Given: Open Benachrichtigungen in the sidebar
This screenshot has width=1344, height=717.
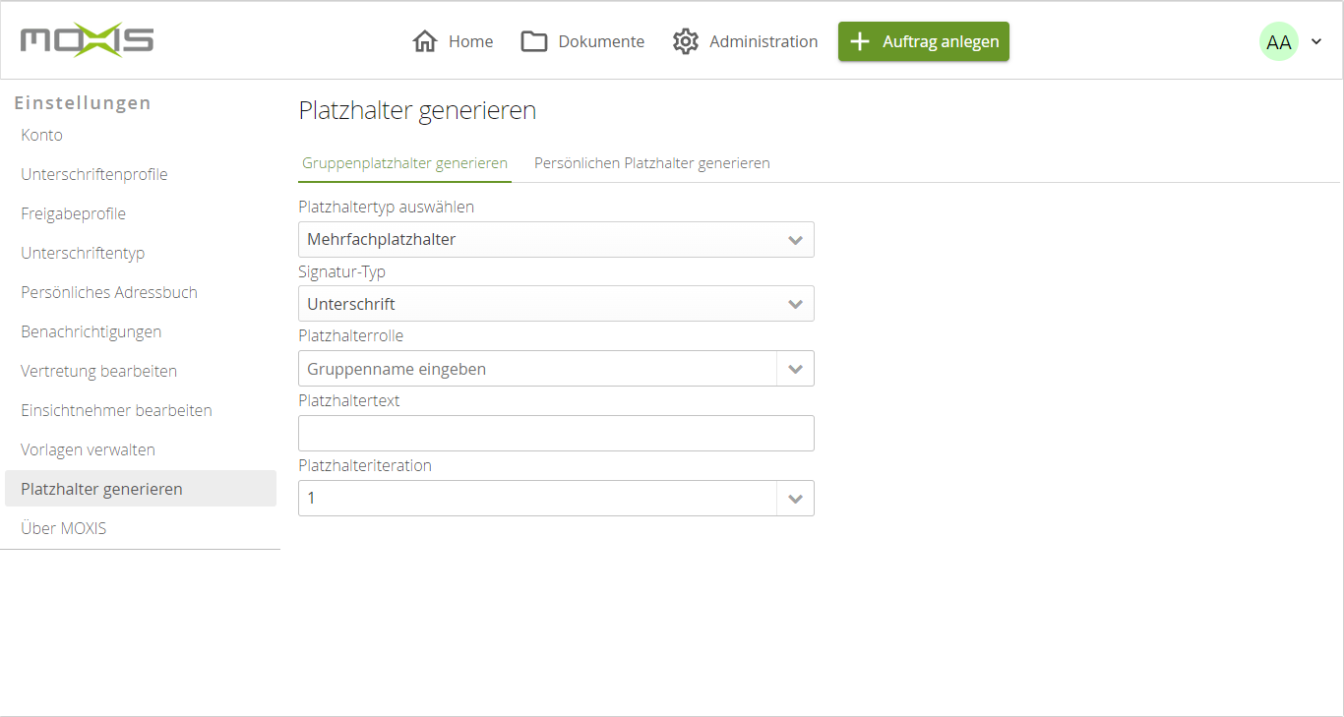Looking at the screenshot, I should click(91, 331).
